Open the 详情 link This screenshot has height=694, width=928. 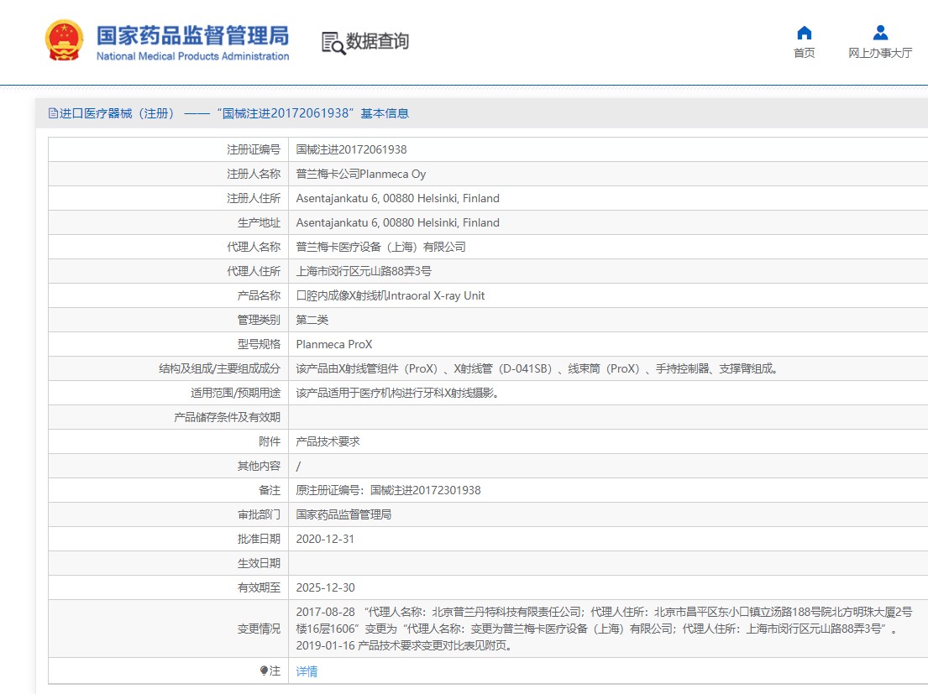tap(307, 671)
